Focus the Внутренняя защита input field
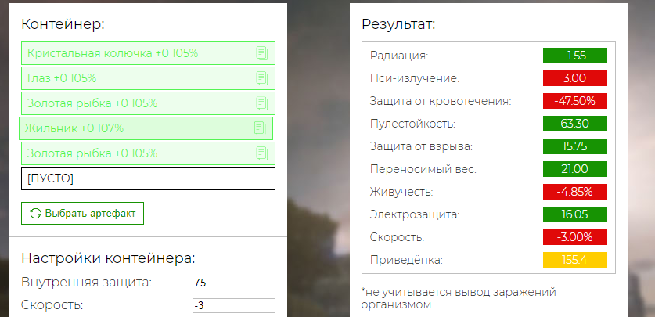The height and width of the screenshot is (317, 655). pos(234,283)
